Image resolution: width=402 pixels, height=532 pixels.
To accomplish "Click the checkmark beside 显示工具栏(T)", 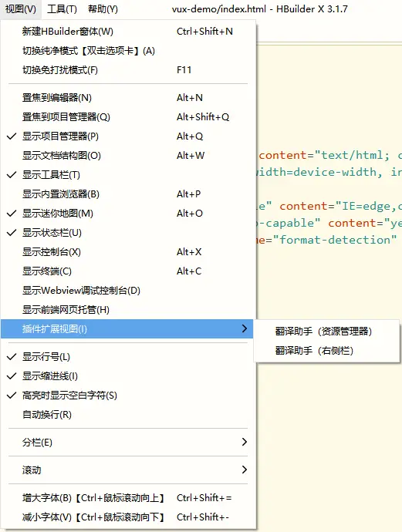I will pos(12,175).
